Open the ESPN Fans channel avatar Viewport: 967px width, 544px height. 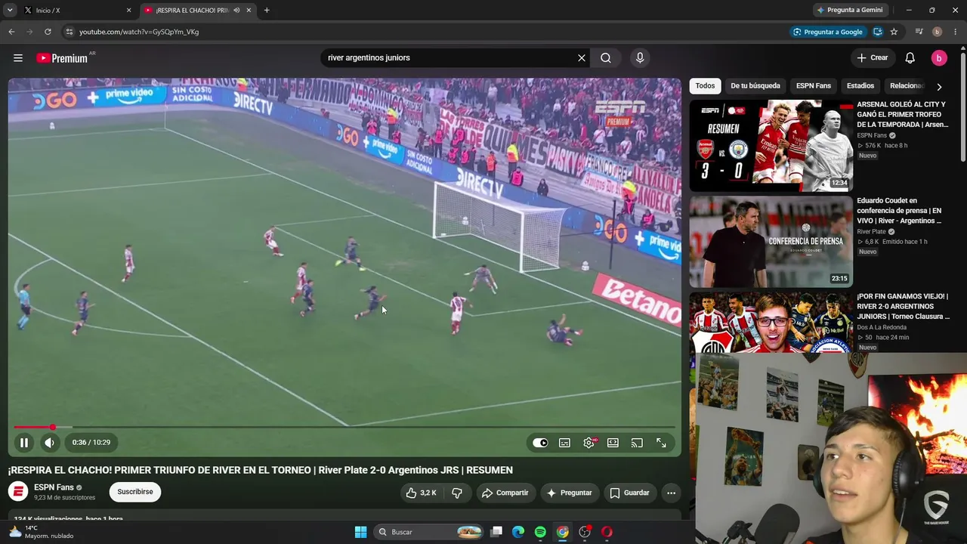[x=18, y=492]
